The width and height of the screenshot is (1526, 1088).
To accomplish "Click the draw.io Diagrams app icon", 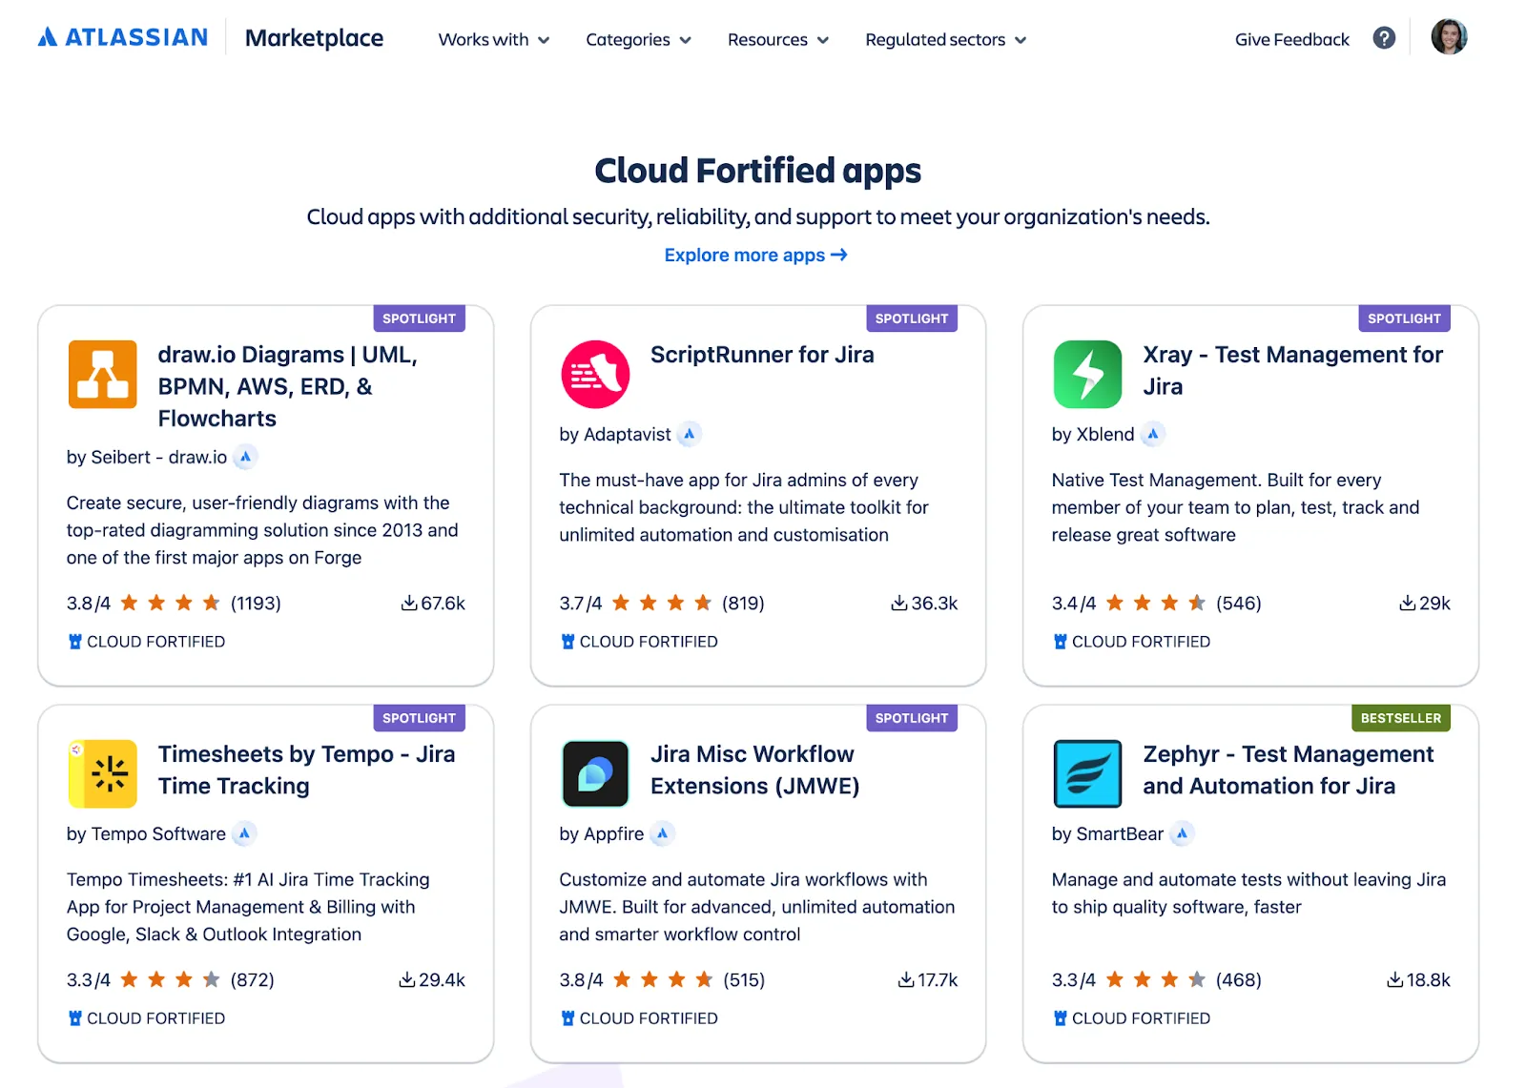I will point(102,374).
